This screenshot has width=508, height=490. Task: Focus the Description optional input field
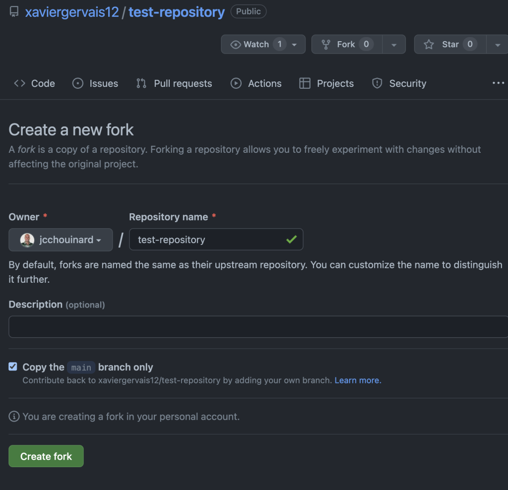point(258,327)
